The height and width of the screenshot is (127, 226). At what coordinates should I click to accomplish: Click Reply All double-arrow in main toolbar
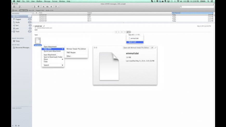point(48,7)
